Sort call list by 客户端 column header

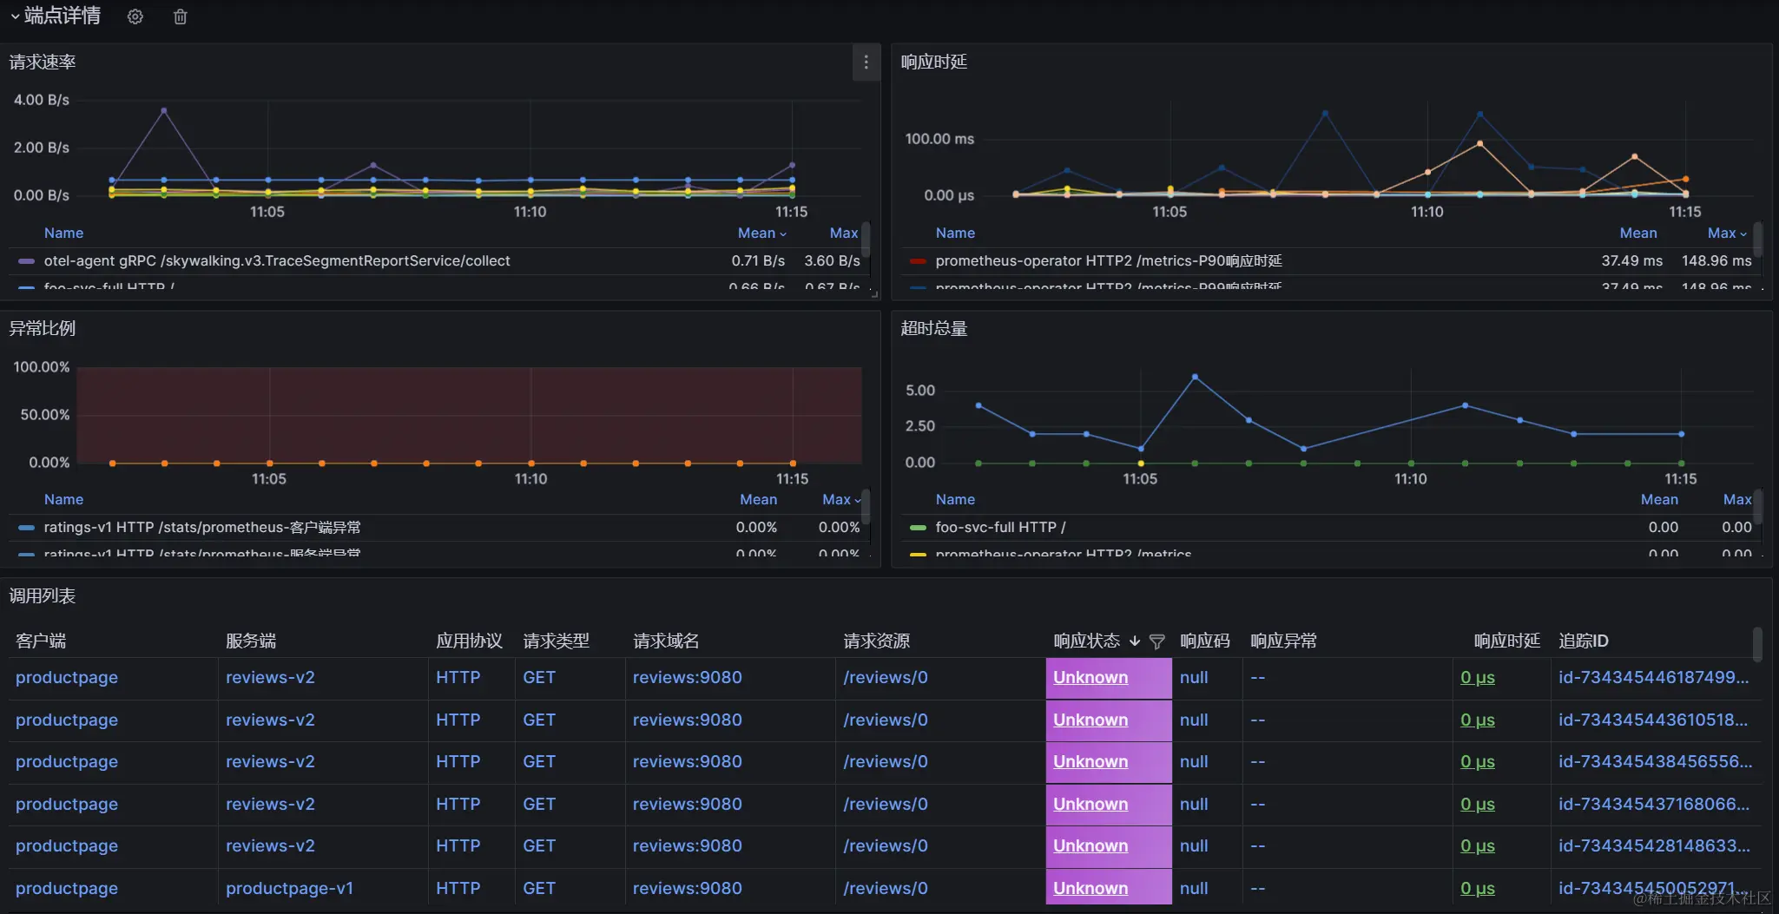pos(39,641)
